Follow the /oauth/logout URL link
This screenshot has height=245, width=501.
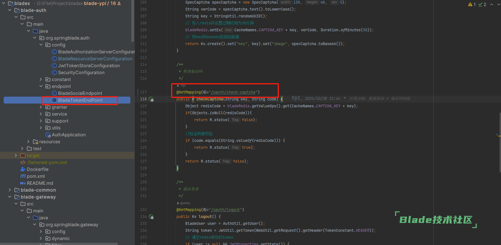click(225, 210)
